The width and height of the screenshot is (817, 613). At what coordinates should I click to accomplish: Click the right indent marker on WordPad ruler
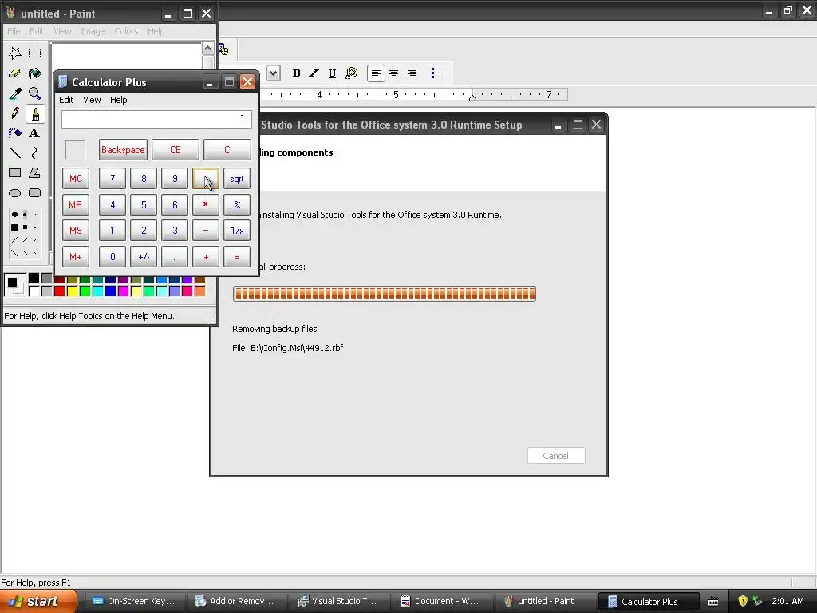point(472,97)
